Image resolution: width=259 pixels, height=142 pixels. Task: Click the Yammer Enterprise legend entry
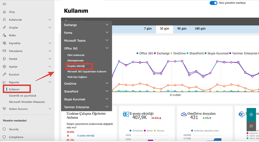click(x=243, y=53)
